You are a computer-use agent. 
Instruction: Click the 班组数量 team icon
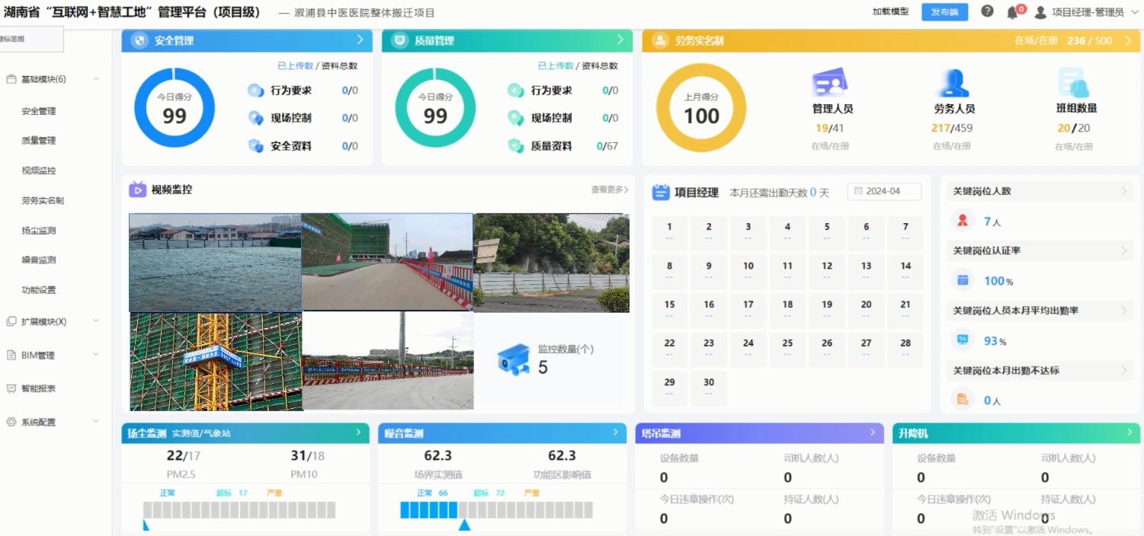point(1072,83)
